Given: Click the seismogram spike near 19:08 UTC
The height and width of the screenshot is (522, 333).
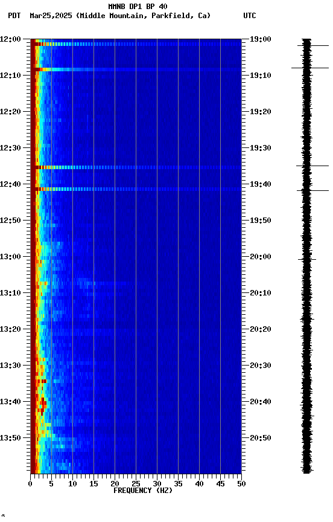Looking at the screenshot, I should pyautogui.click(x=310, y=68).
